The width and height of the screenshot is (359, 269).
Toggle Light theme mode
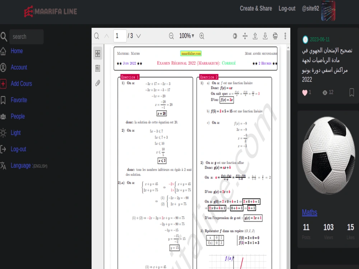point(15,133)
